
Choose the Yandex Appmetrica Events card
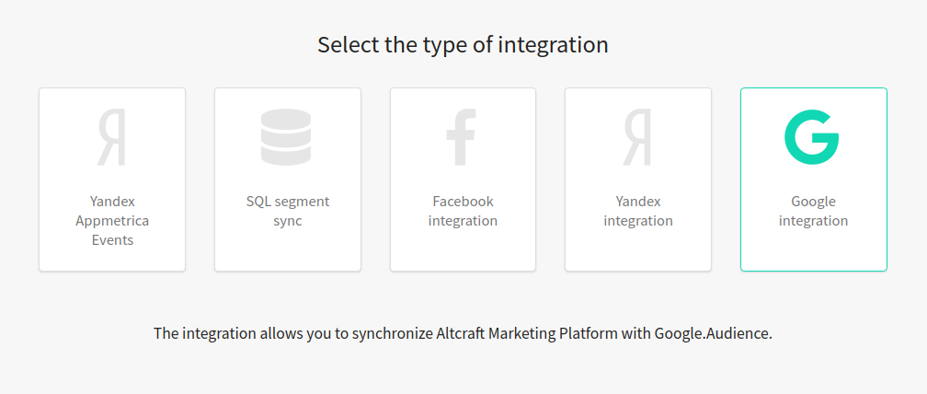tap(112, 180)
